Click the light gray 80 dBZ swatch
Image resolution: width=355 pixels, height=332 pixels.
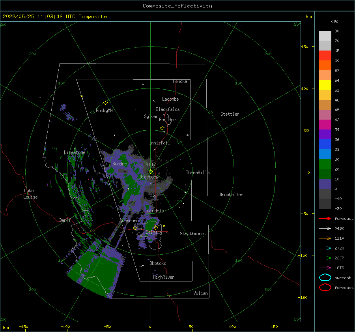[x=325, y=36]
